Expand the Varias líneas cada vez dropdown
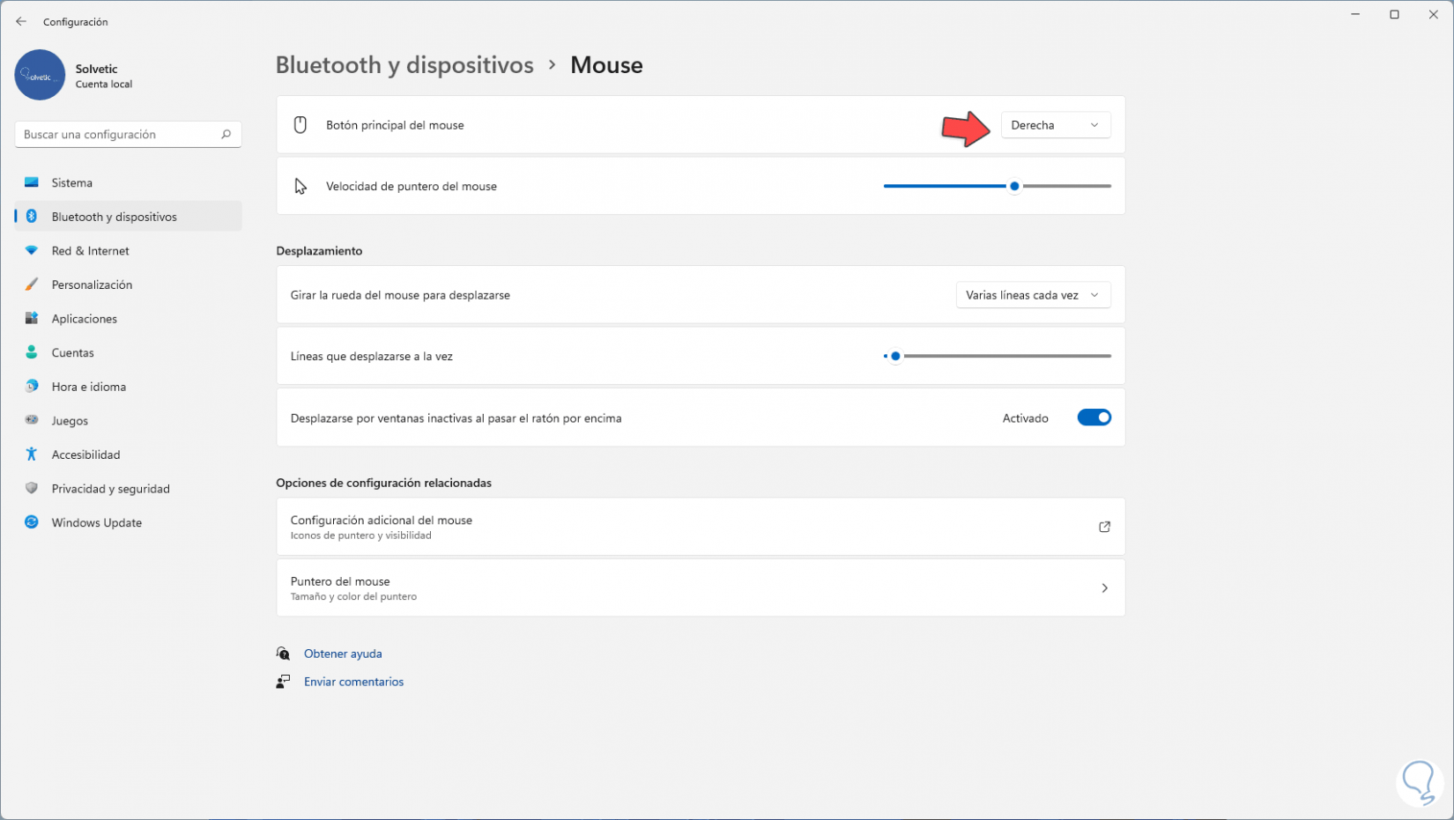 click(x=1033, y=295)
